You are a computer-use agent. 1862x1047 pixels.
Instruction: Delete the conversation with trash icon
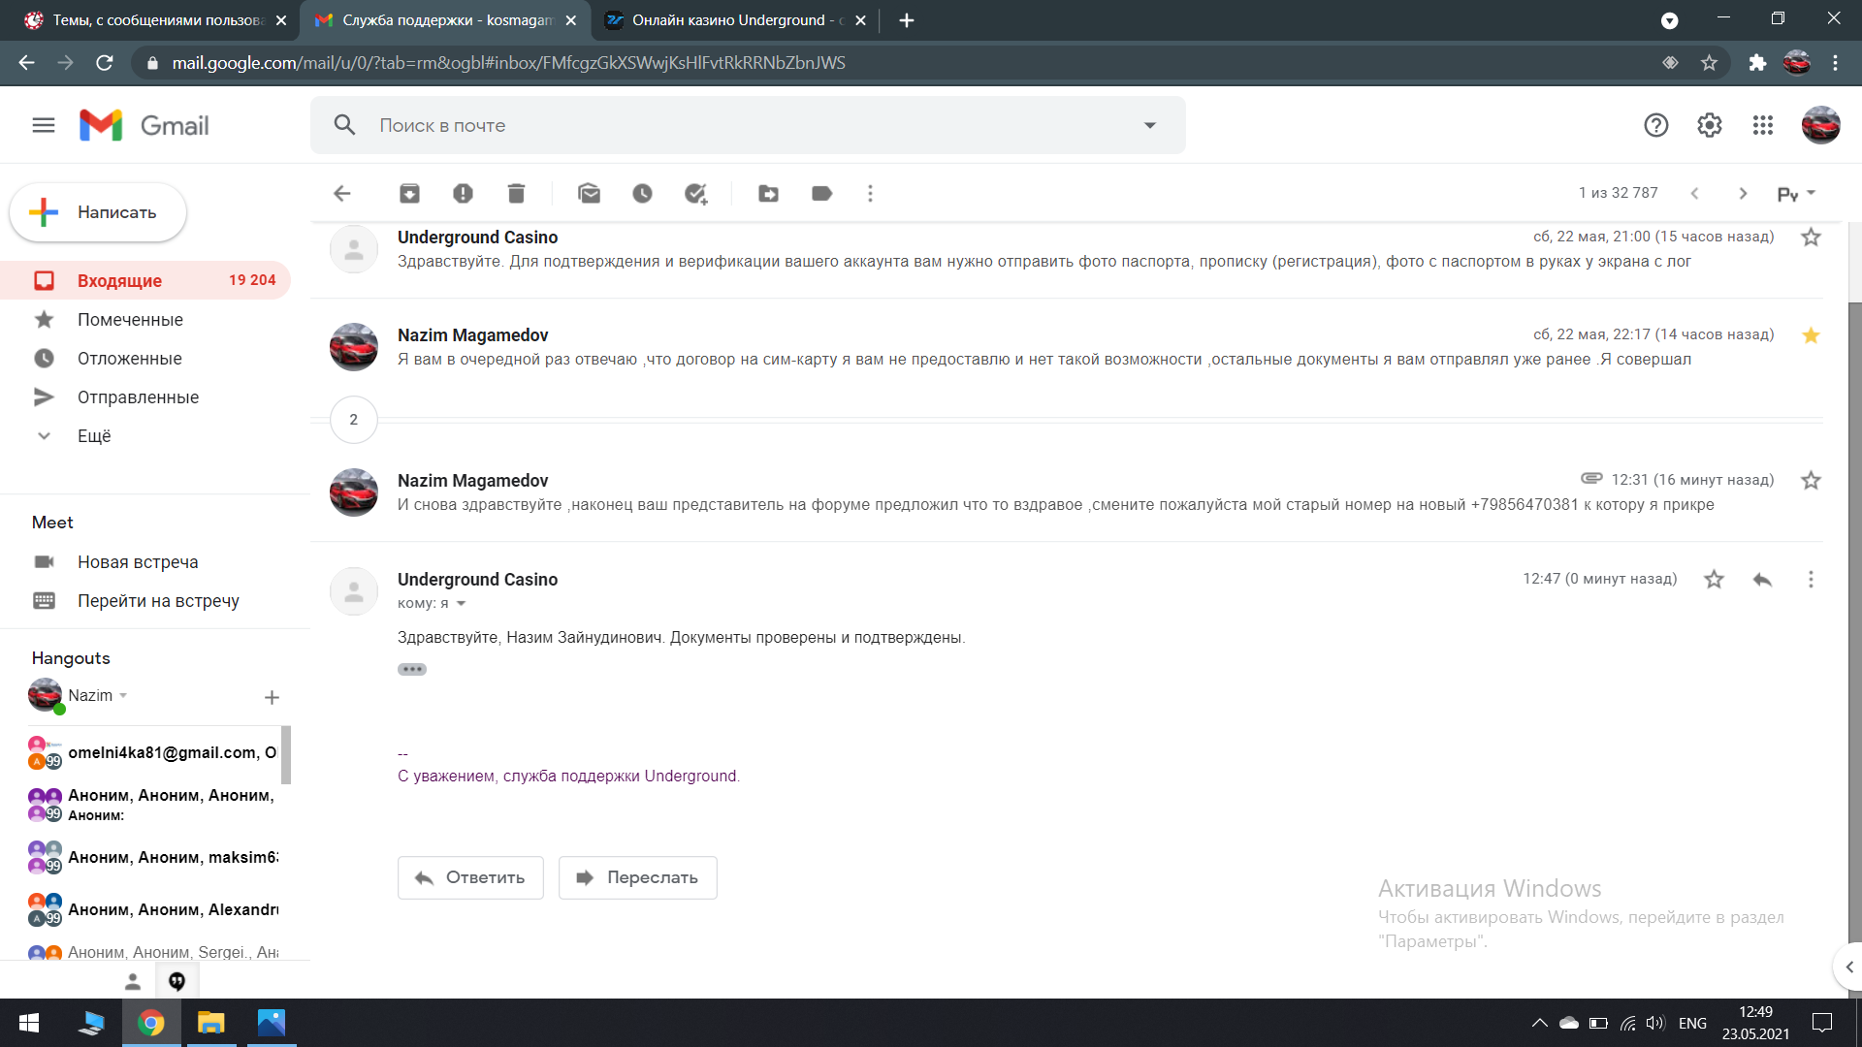[x=516, y=194]
